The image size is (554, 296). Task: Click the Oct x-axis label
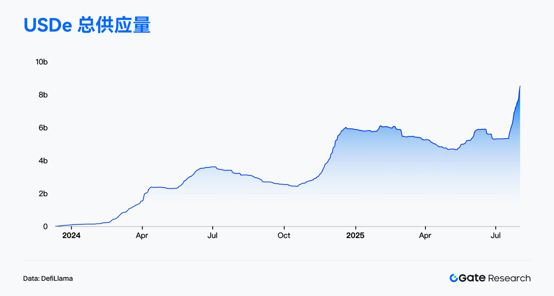pos(284,235)
